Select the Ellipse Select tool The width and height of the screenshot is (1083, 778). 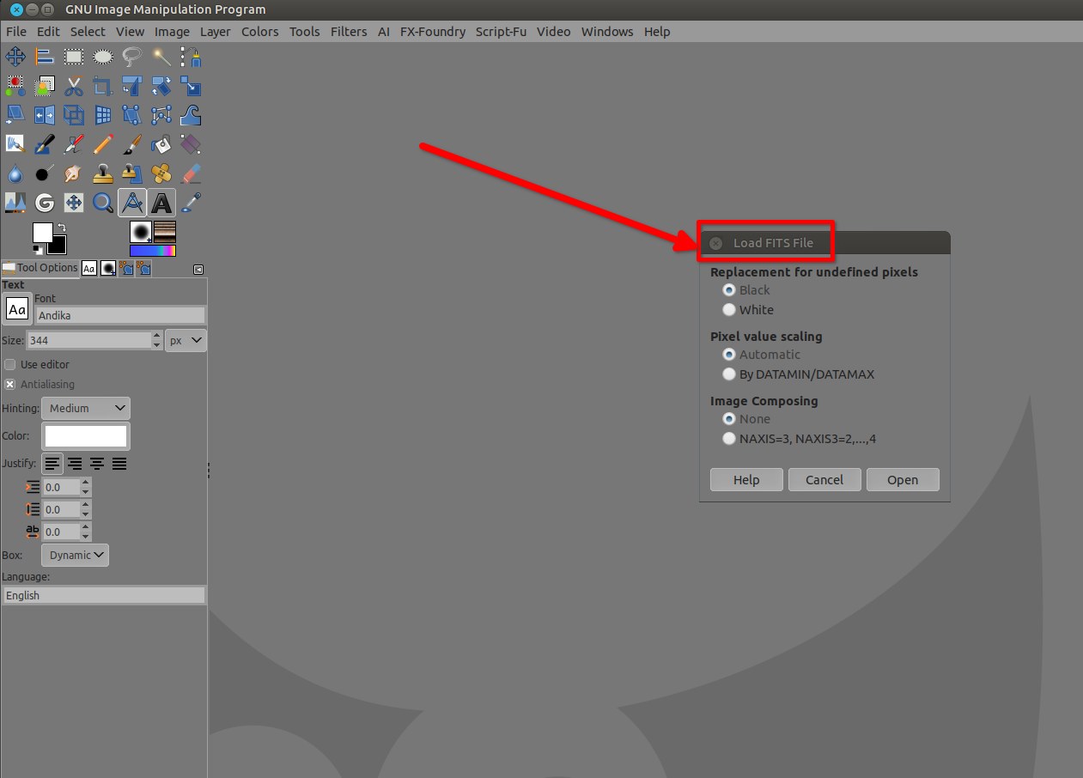click(x=103, y=58)
